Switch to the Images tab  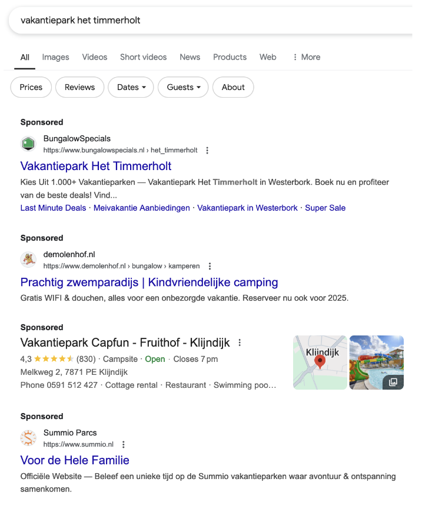pos(55,57)
